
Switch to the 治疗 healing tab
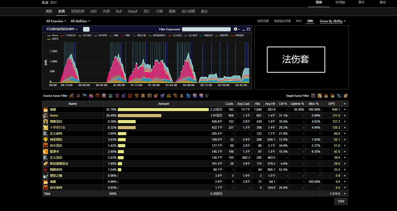click(x=93, y=11)
